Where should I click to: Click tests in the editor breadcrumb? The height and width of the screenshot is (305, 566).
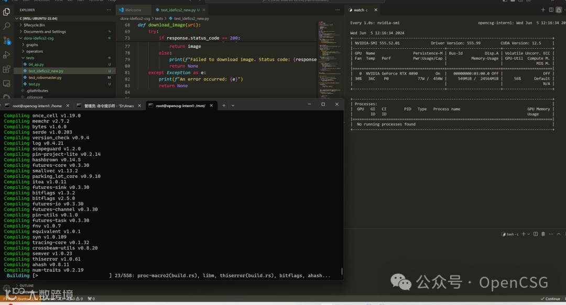pos(159,18)
